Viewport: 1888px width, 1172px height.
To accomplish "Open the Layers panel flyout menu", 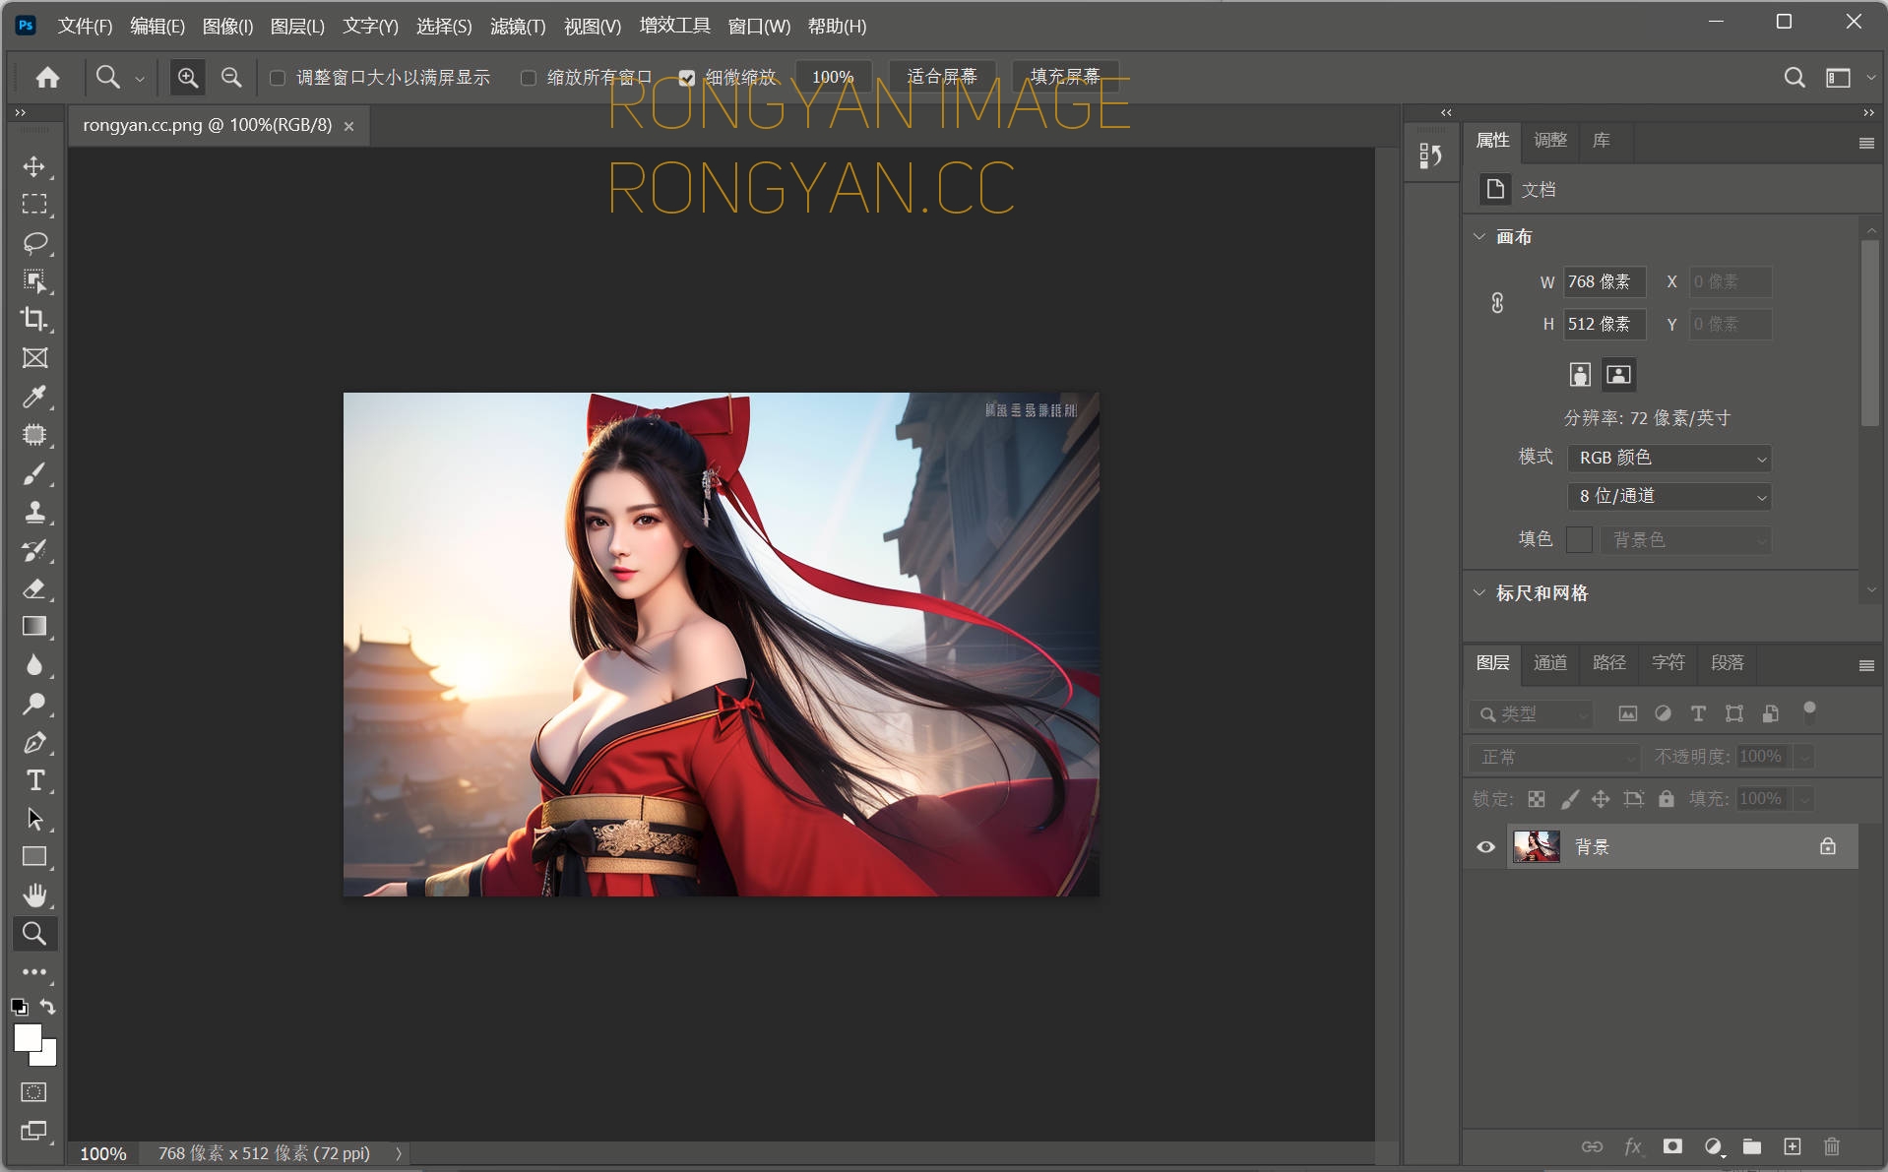I will 1865,666.
